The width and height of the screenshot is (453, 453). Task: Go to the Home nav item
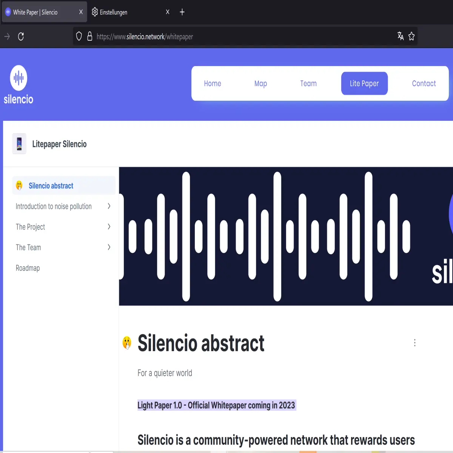(x=213, y=83)
